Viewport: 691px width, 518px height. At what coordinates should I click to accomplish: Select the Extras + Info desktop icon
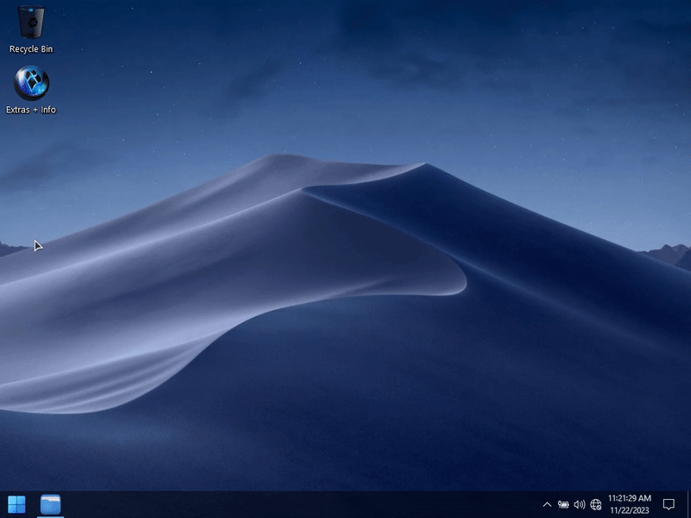[x=31, y=90]
